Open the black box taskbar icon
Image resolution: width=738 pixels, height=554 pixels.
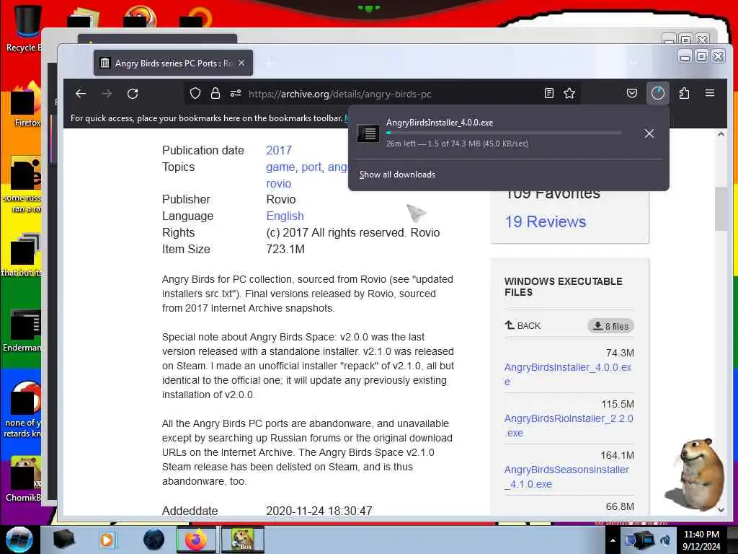tap(63, 540)
